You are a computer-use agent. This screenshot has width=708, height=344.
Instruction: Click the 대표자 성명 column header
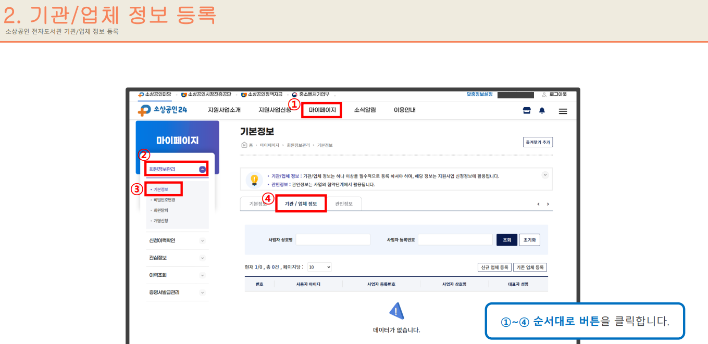518,284
